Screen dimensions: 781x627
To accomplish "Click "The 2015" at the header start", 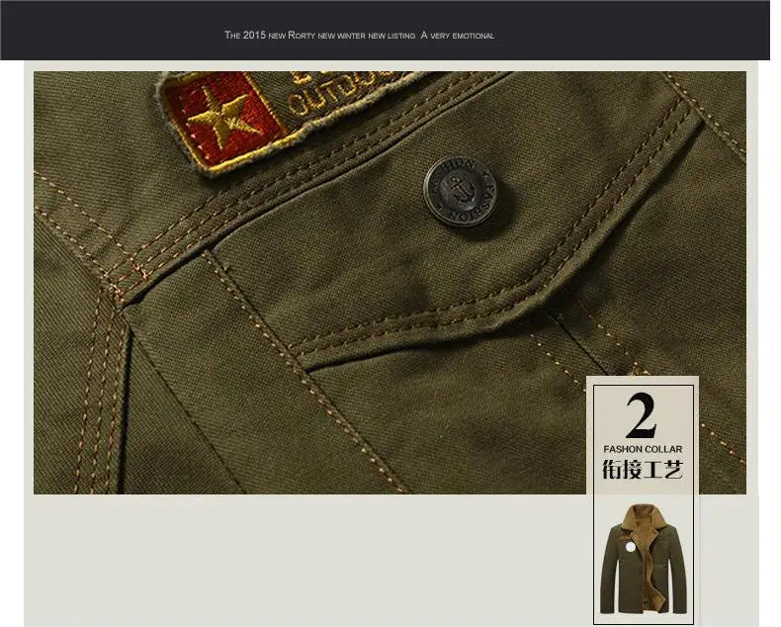I will (x=243, y=36).
